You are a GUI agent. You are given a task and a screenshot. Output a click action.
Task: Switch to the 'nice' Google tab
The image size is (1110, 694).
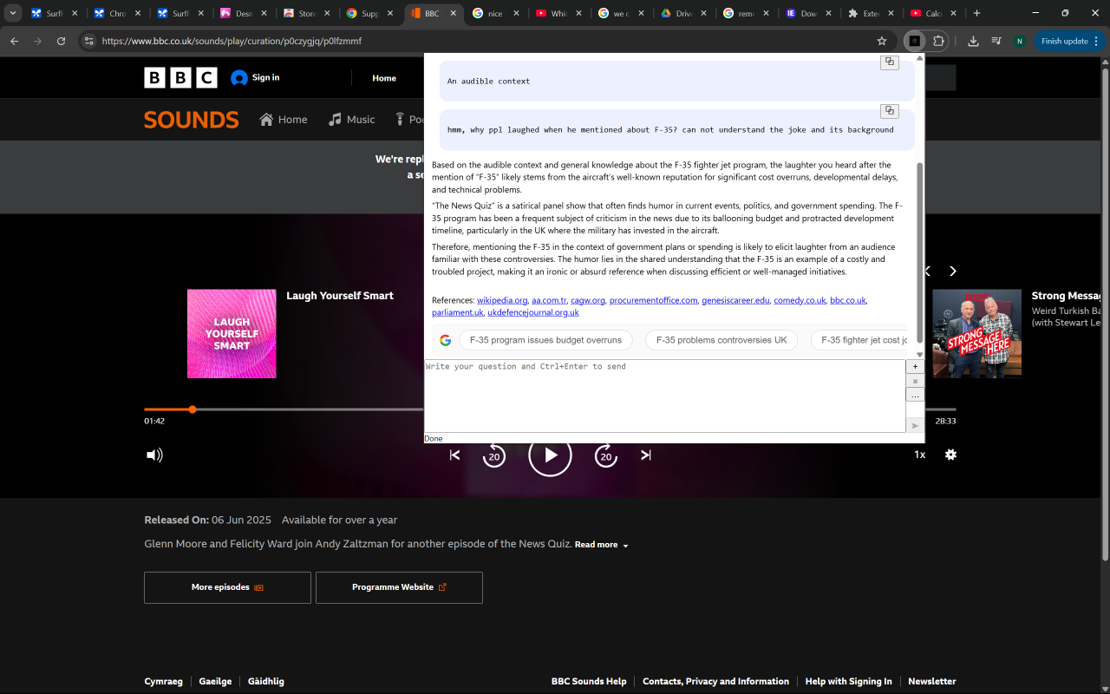pyautogui.click(x=495, y=13)
